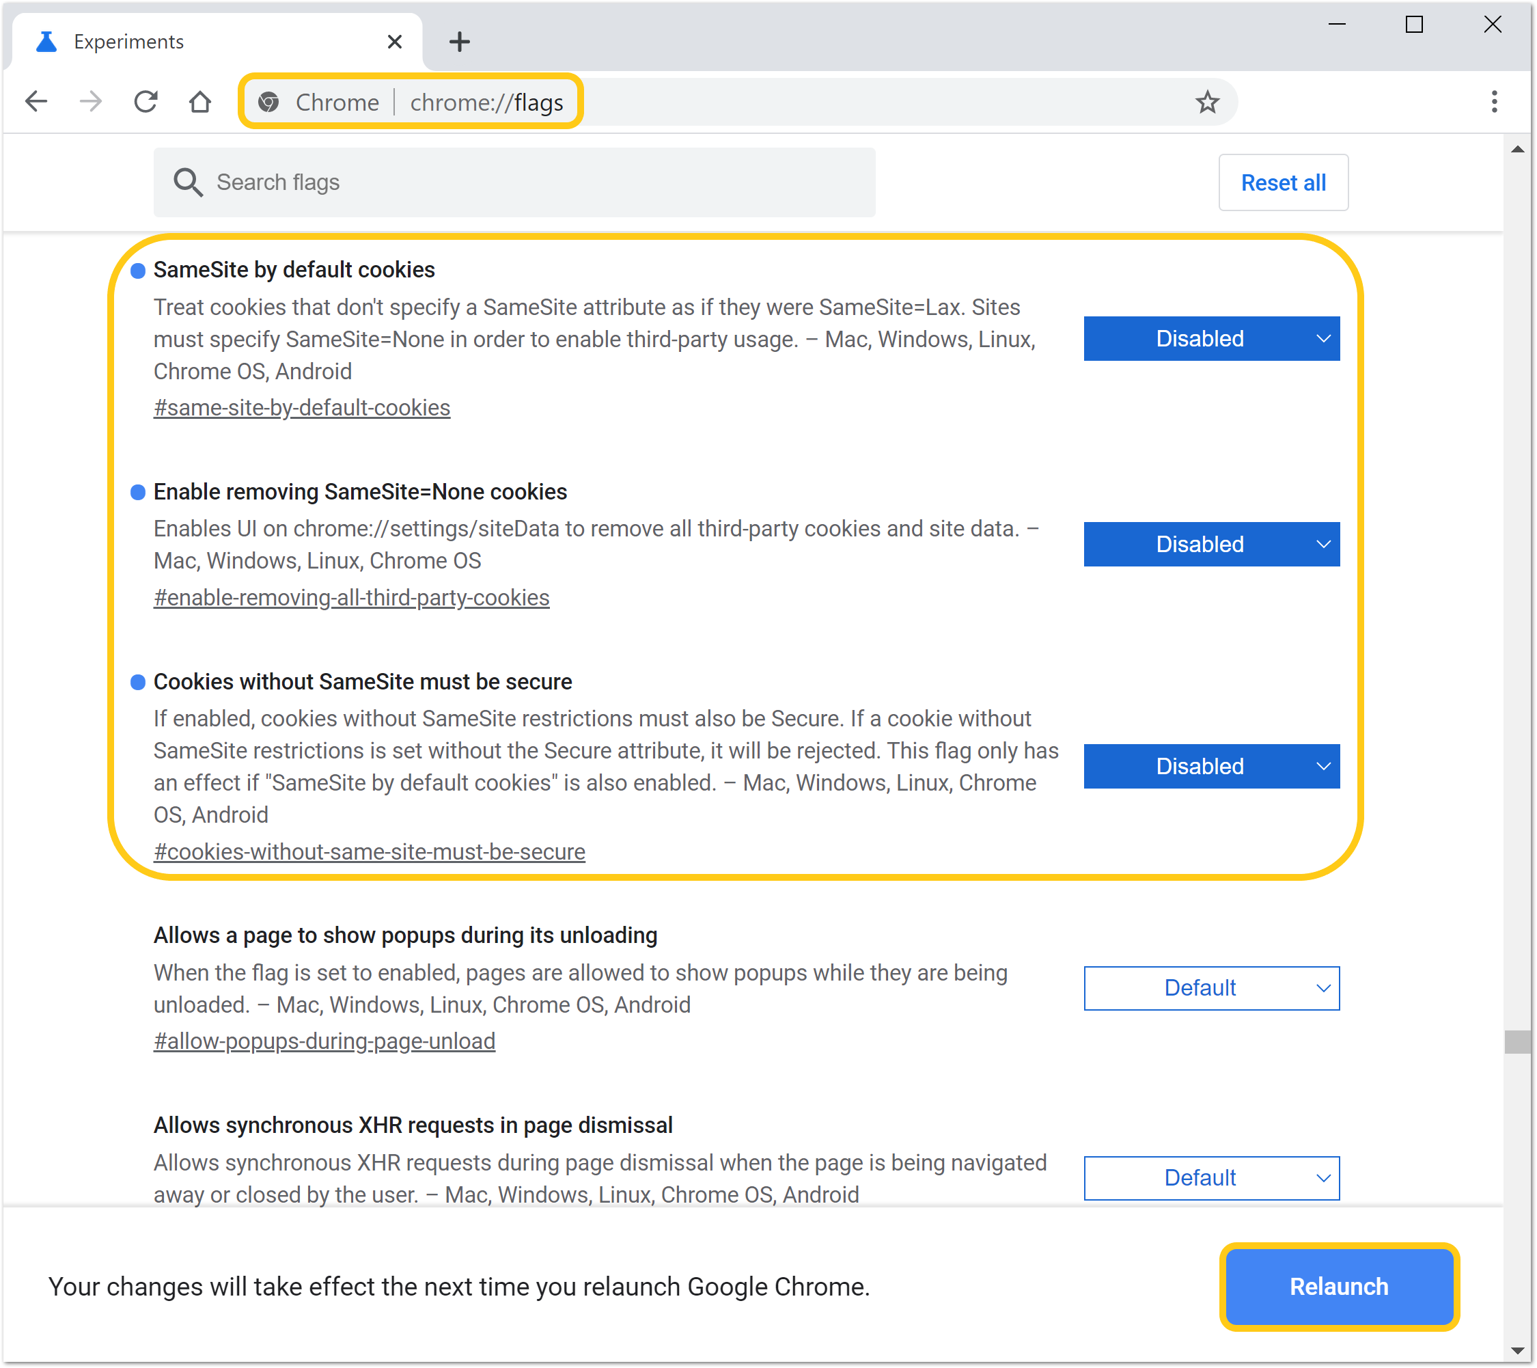Click the scrollbar up arrow

tap(1517, 149)
